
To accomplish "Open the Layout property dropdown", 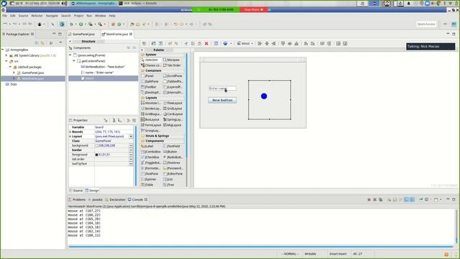I will (x=131, y=137).
